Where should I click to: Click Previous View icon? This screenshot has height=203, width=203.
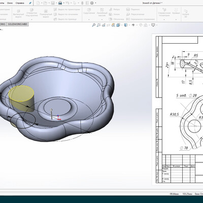(x=104, y=25)
